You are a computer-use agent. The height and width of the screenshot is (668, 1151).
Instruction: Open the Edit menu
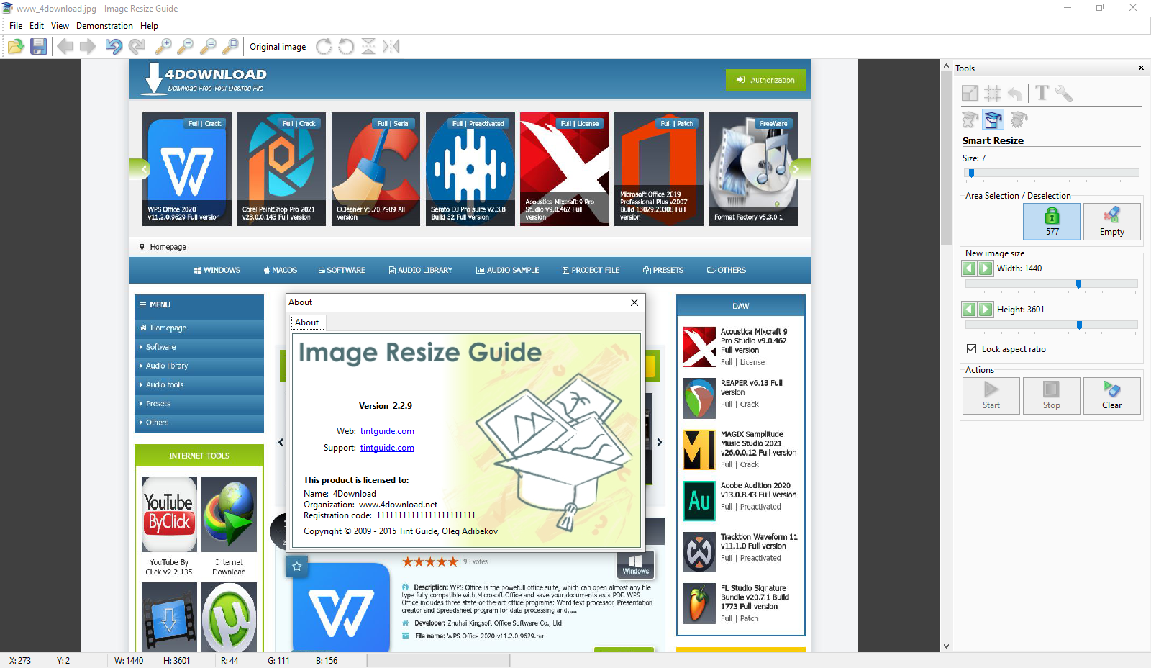point(37,26)
